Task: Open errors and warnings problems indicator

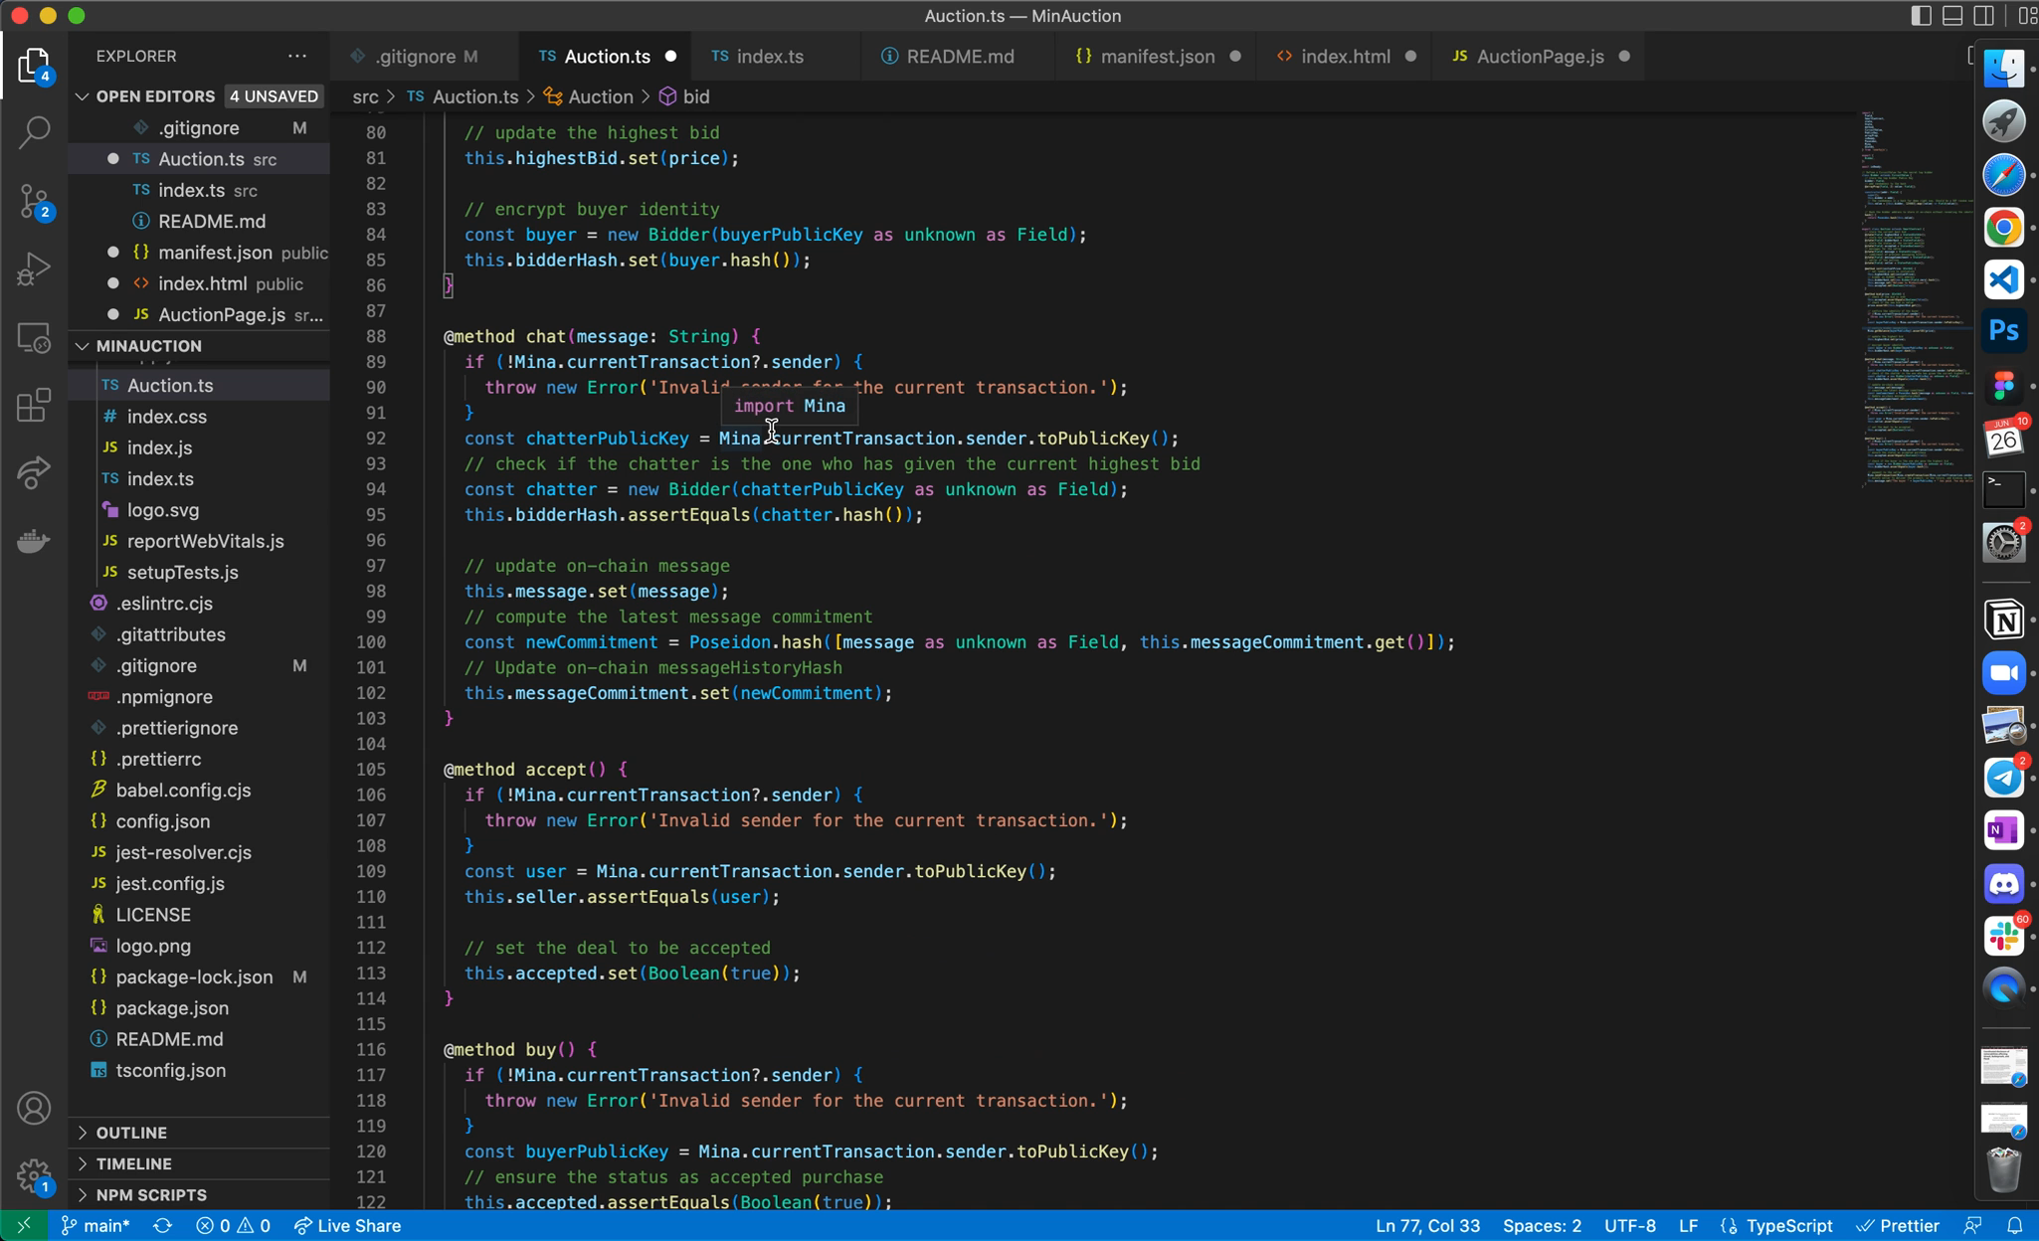Action: [x=233, y=1225]
